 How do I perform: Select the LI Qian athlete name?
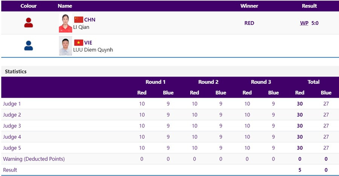[x=81, y=27]
